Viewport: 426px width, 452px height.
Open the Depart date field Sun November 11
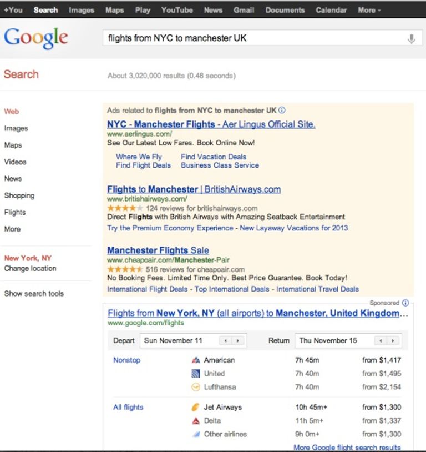point(193,341)
